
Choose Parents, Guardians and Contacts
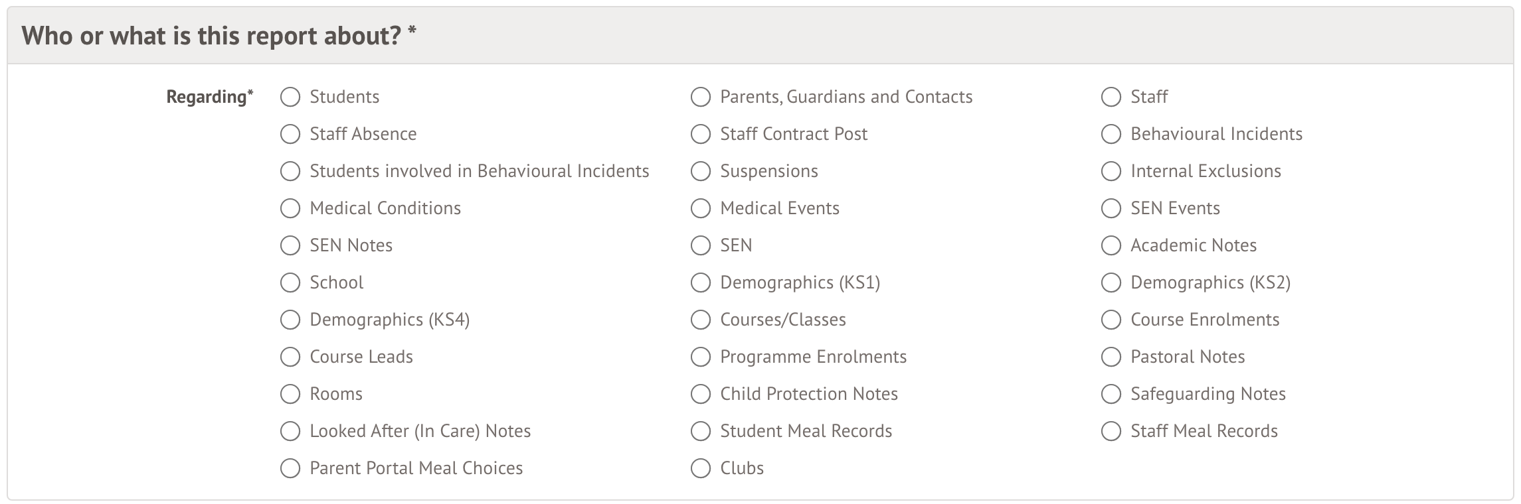coord(701,97)
